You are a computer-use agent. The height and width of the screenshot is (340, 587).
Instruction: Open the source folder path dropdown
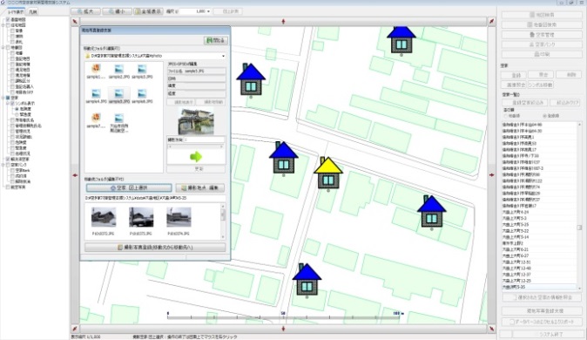tap(224, 56)
